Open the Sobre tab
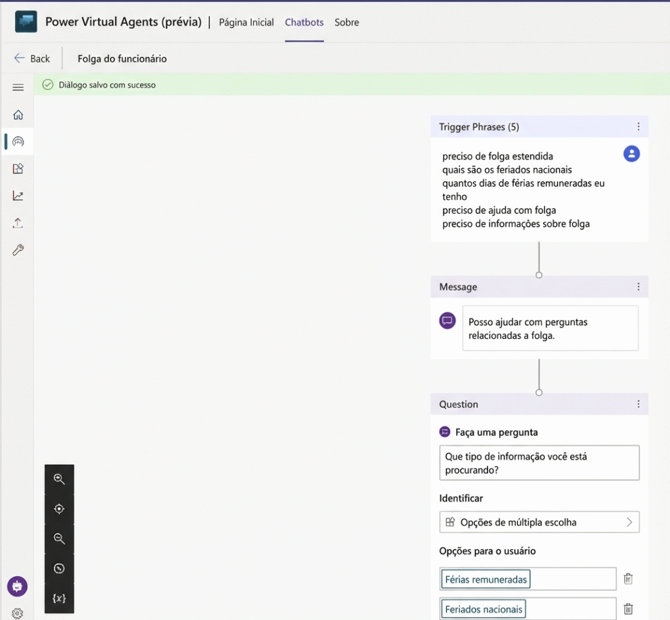This screenshot has width=670, height=620. pos(347,22)
